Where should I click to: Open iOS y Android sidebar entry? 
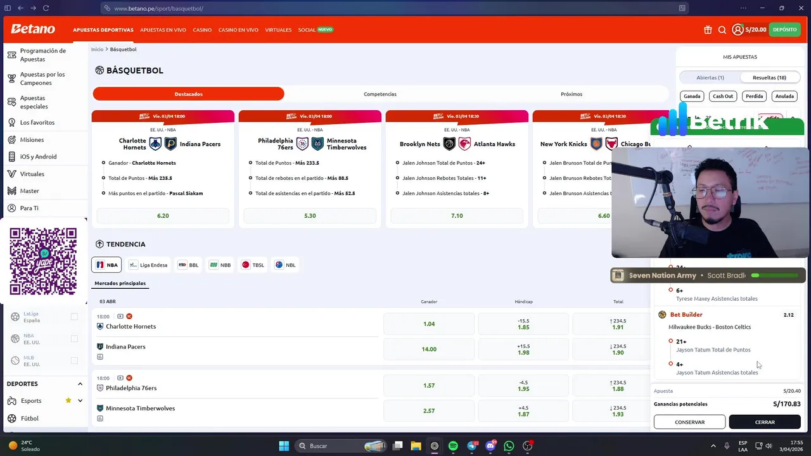38,156
